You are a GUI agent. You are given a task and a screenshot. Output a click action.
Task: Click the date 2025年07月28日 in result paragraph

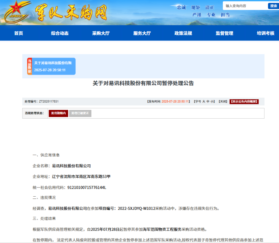point(105,229)
